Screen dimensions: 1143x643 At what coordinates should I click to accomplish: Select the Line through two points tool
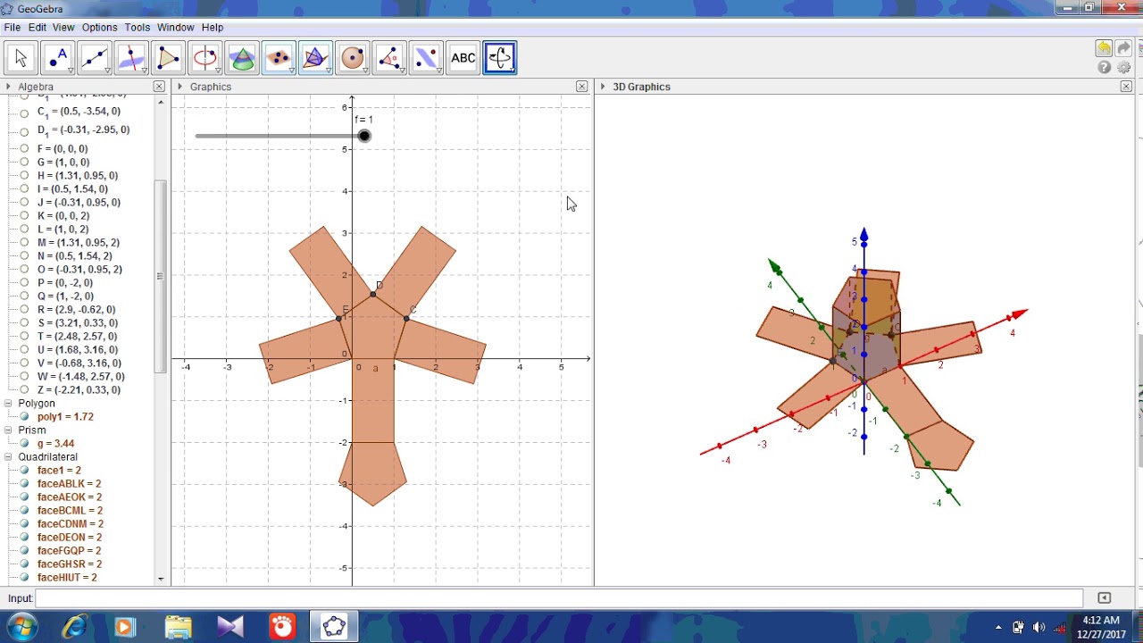[94, 58]
